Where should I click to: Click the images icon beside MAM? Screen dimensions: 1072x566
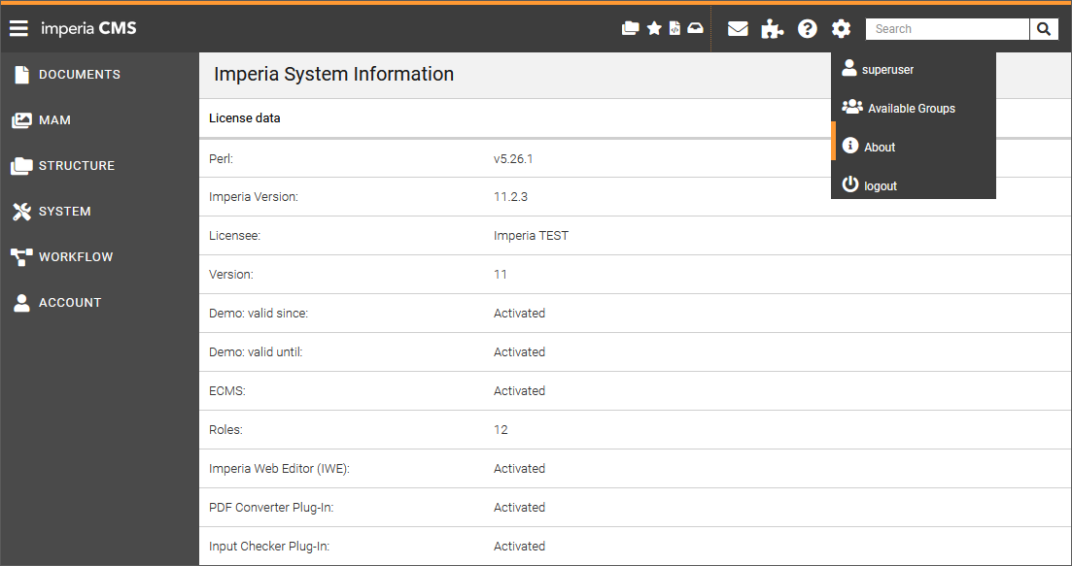click(x=22, y=120)
